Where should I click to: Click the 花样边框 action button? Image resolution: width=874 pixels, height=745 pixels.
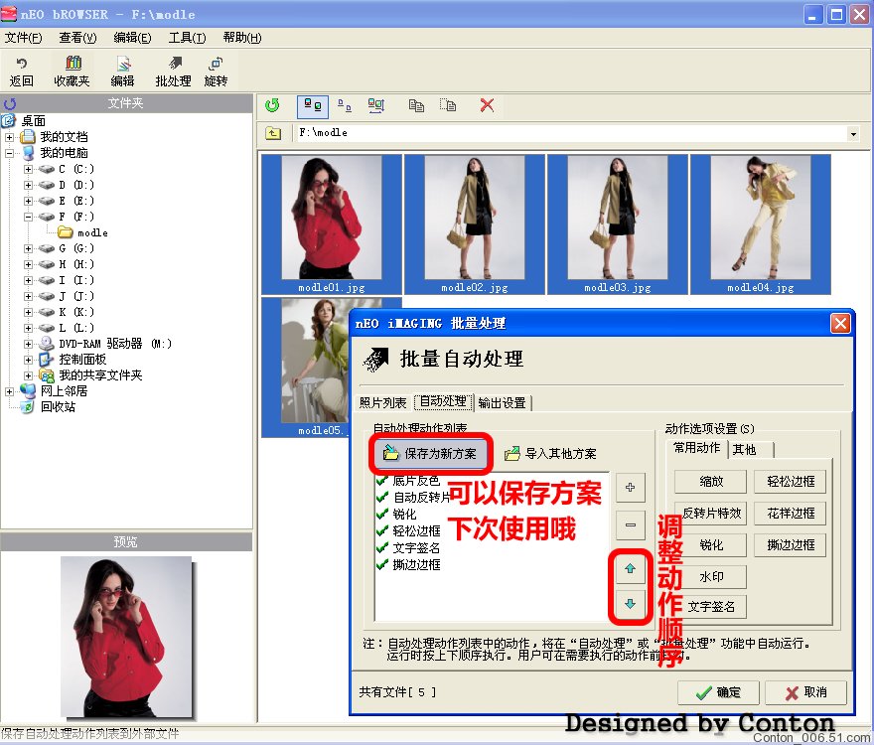pyautogui.click(x=791, y=513)
